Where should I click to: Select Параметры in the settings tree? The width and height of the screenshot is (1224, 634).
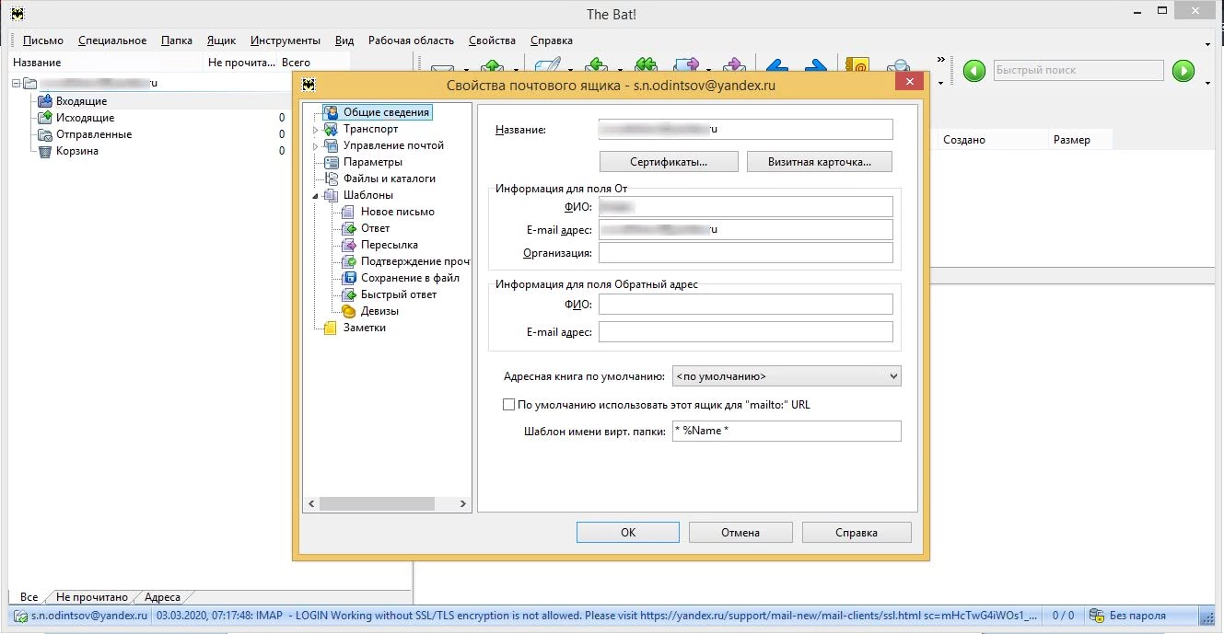[373, 162]
